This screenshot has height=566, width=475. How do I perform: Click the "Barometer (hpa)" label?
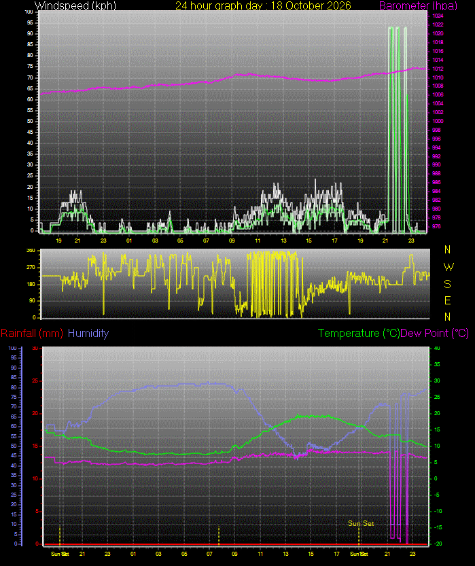tap(418, 5)
